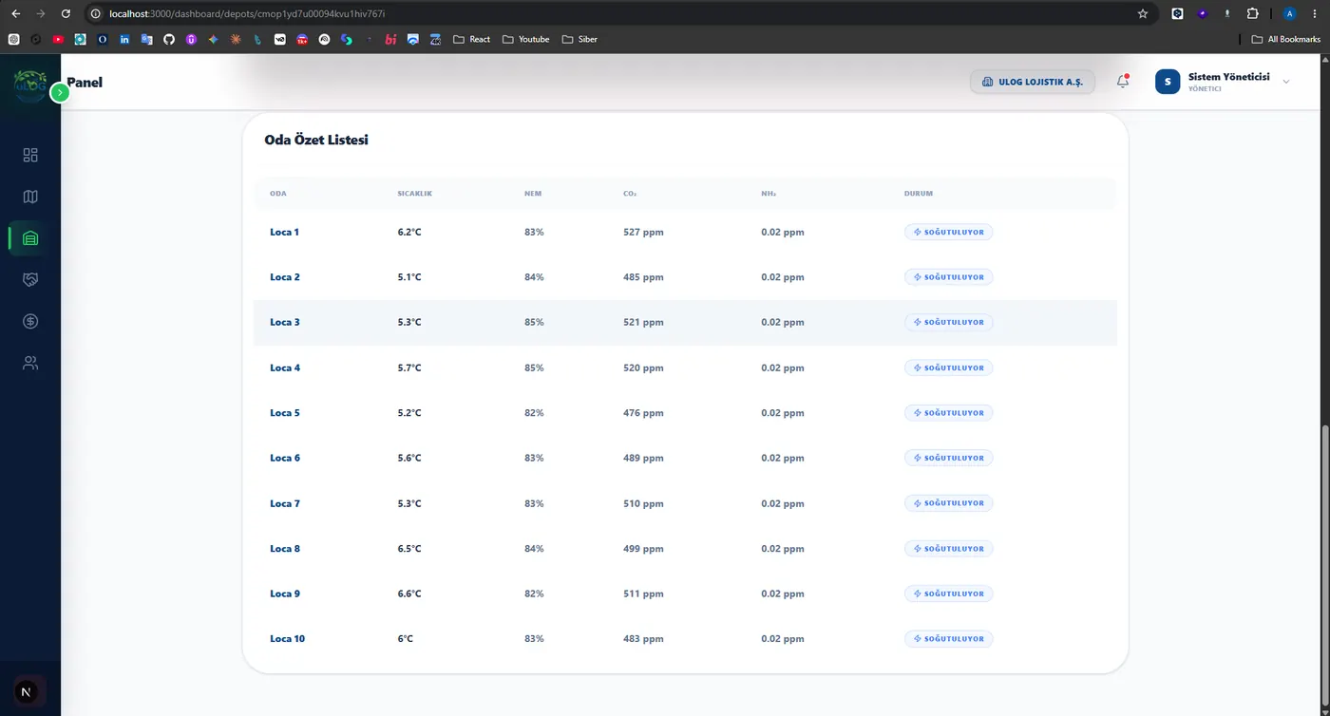Click the Soğutuluyor badge for Loca 1

point(948,232)
